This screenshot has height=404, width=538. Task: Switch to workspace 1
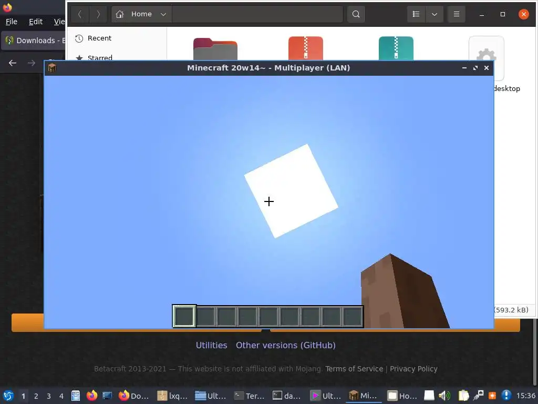point(23,396)
